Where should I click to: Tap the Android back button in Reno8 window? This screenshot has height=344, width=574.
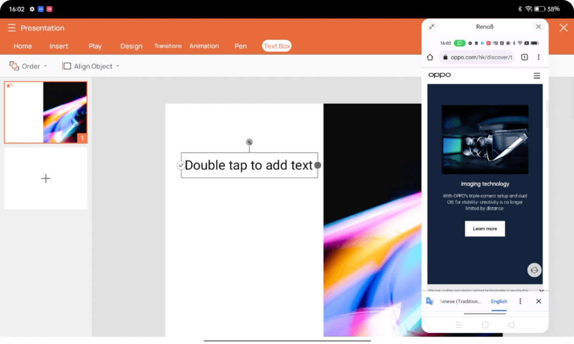[x=511, y=325]
